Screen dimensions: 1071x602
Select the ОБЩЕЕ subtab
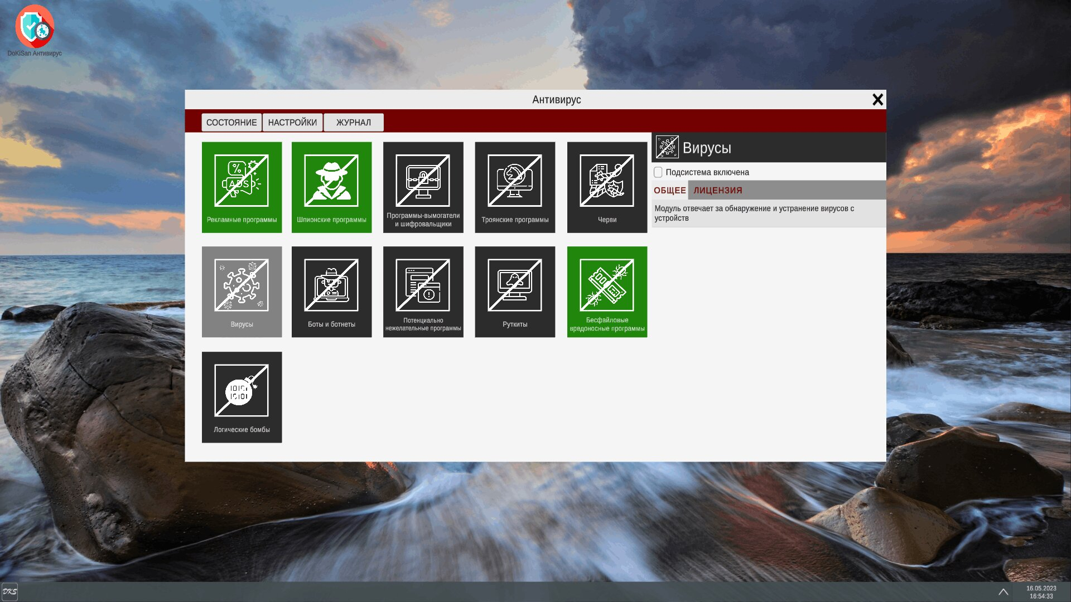coord(669,191)
